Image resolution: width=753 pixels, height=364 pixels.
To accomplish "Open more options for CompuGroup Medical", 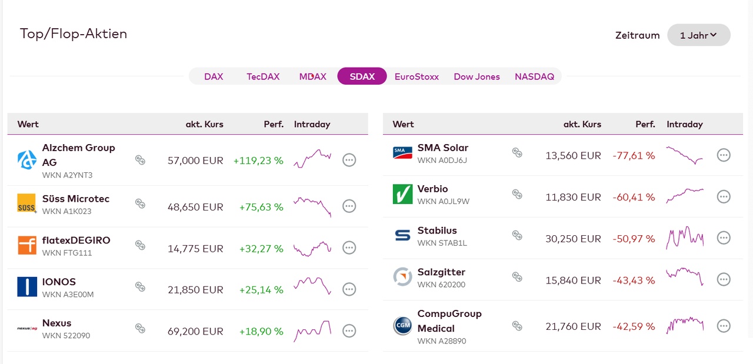I will (x=724, y=326).
